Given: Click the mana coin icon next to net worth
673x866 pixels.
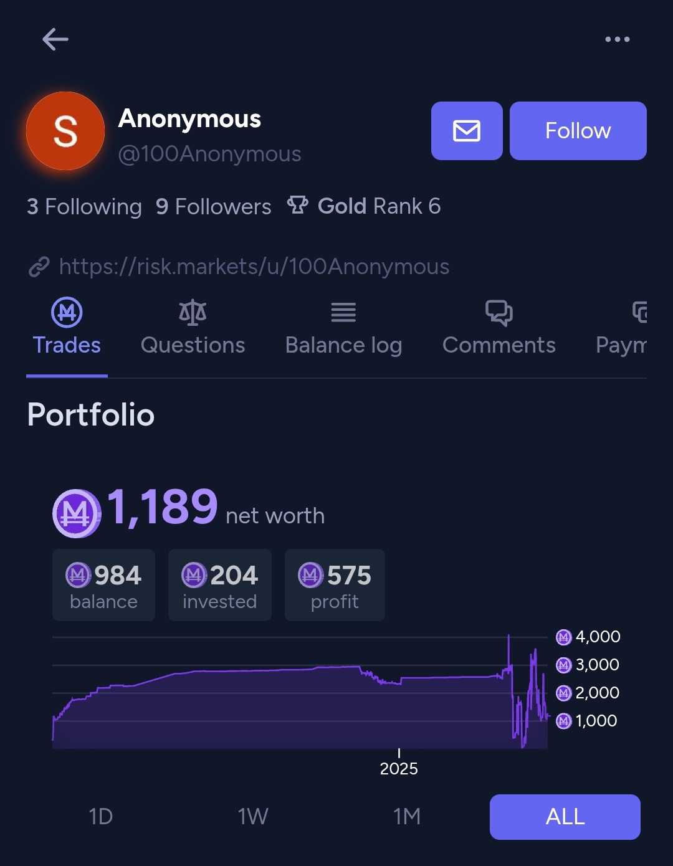Looking at the screenshot, I should pos(77,513).
